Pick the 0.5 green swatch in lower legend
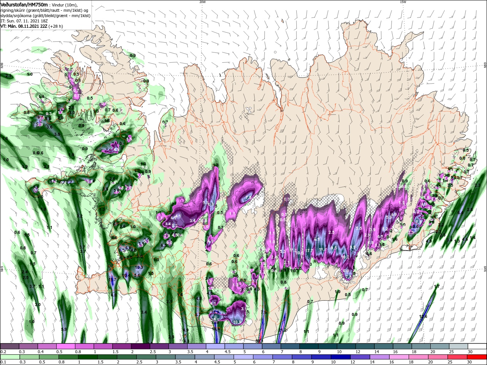 click(x=48, y=357)
